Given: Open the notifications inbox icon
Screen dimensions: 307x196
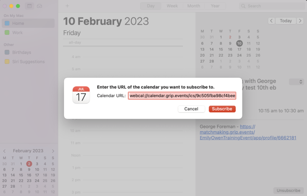Looking at the screenshot, I should pyautogui.click(x=39, y=6).
